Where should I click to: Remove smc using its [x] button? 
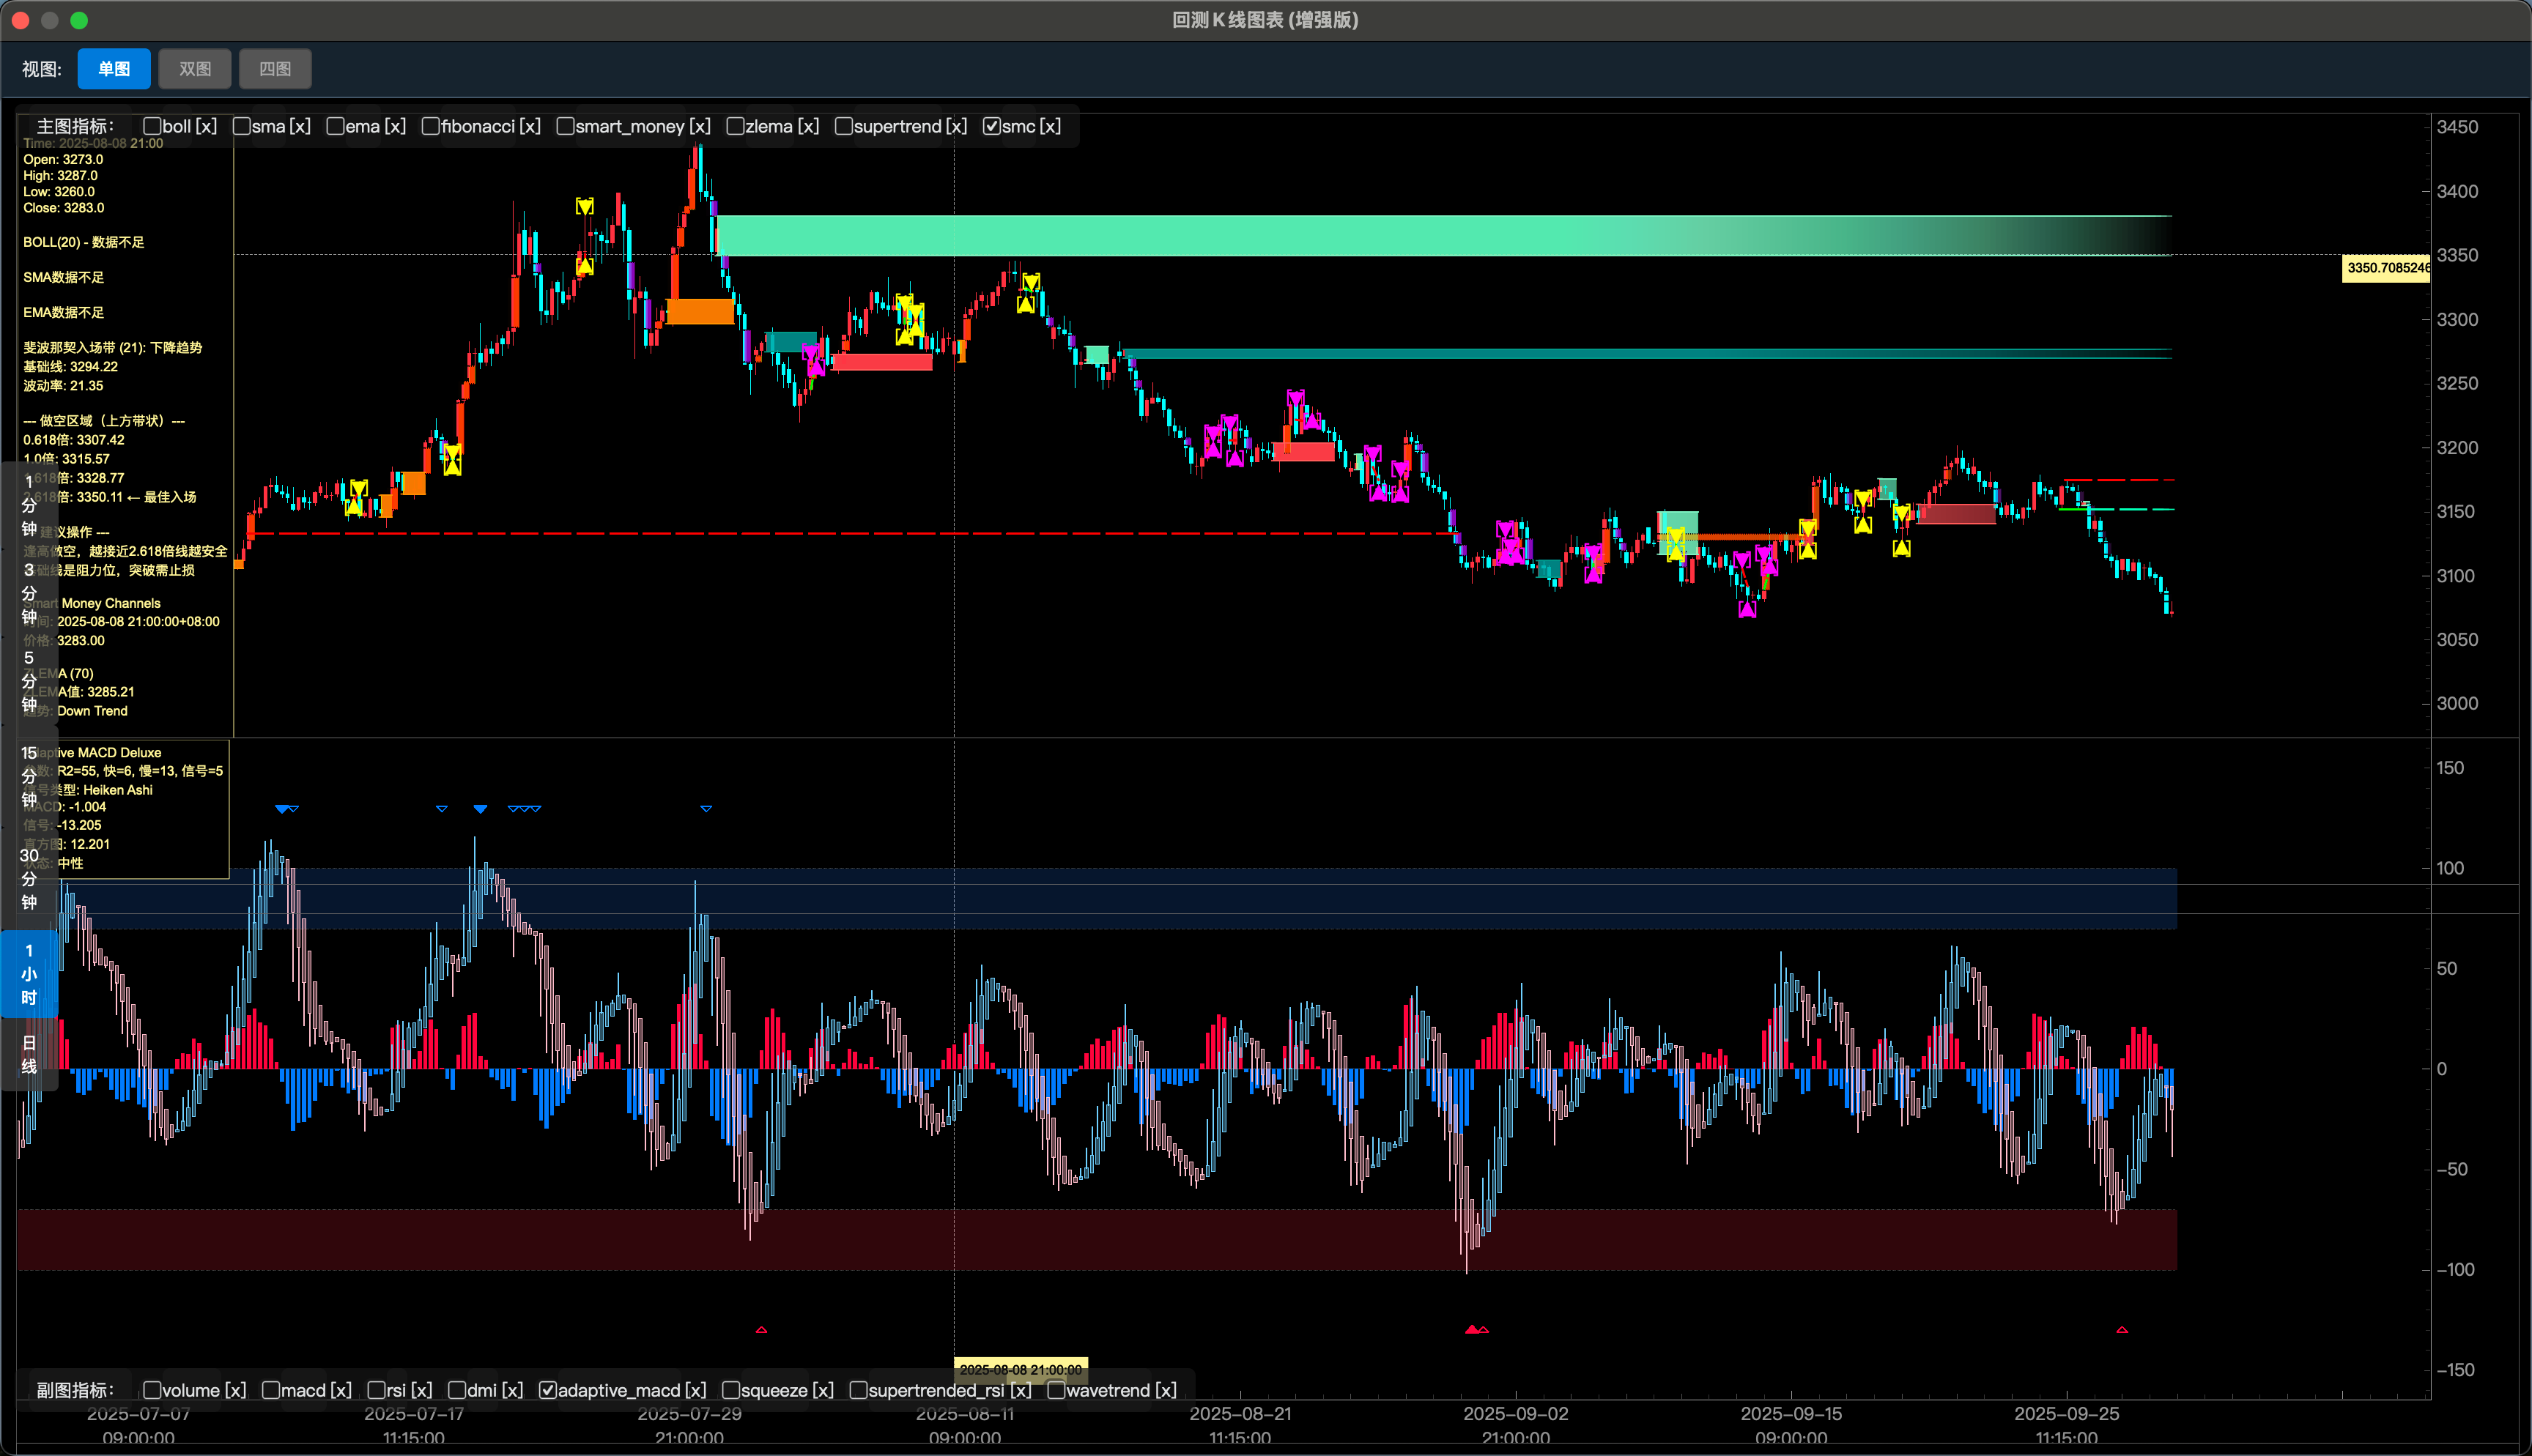pyautogui.click(x=1050, y=127)
